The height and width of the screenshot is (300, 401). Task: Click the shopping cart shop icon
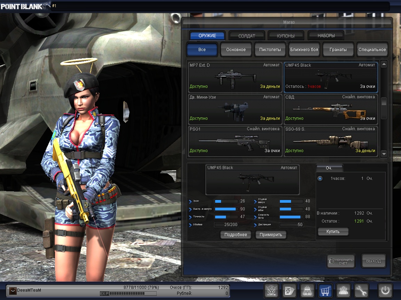325,290
